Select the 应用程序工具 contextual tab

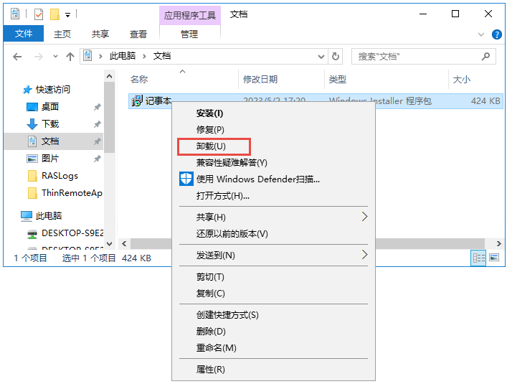pos(190,15)
